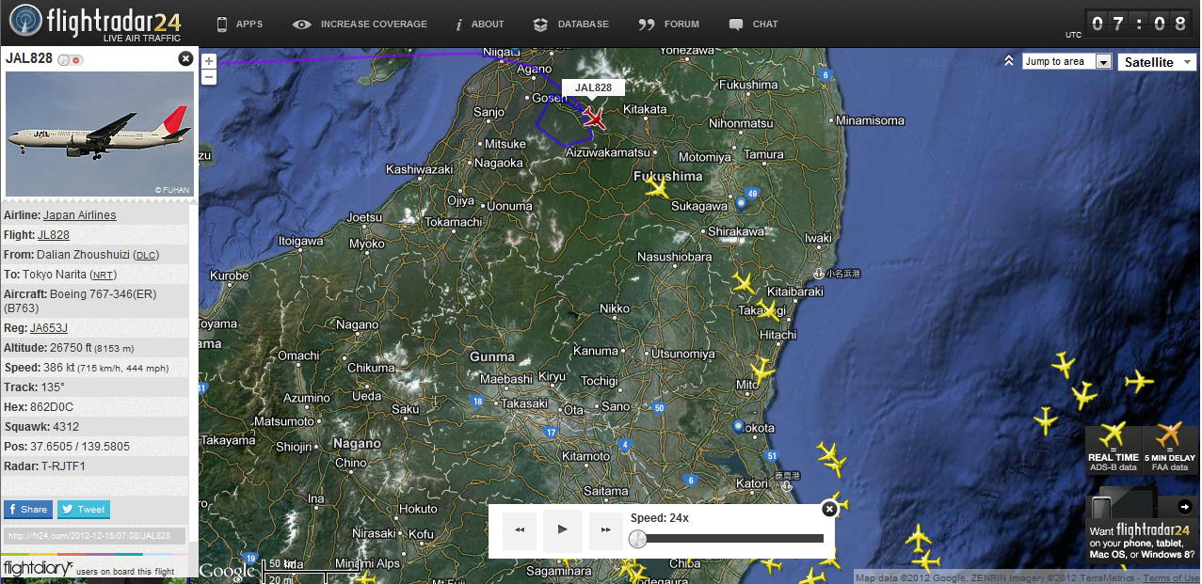This screenshot has width=1202, height=584.
Task: Toggle the switch beside the JAL828 title
Action: tap(70, 60)
